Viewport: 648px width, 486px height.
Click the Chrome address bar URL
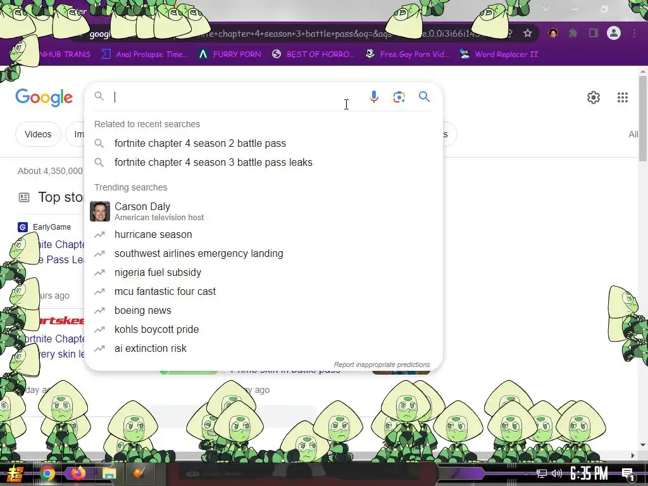click(x=289, y=34)
